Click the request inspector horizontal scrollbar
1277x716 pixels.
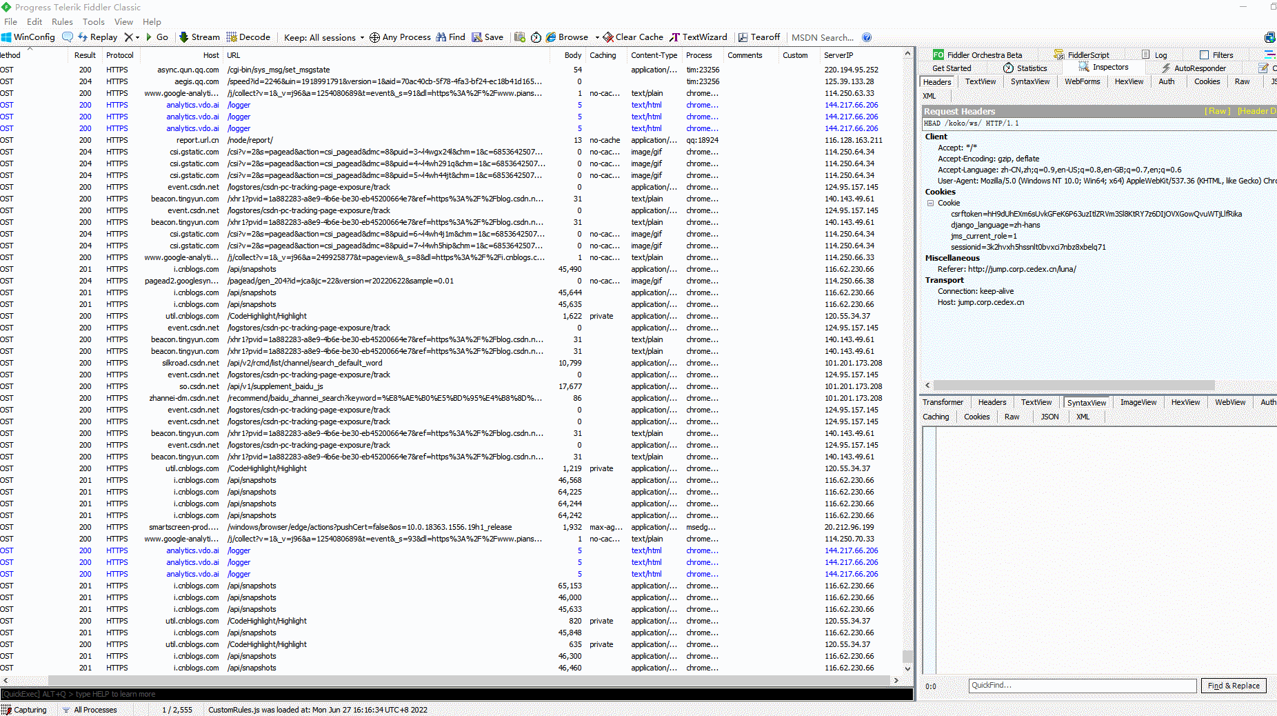click(x=1074, y=385)
